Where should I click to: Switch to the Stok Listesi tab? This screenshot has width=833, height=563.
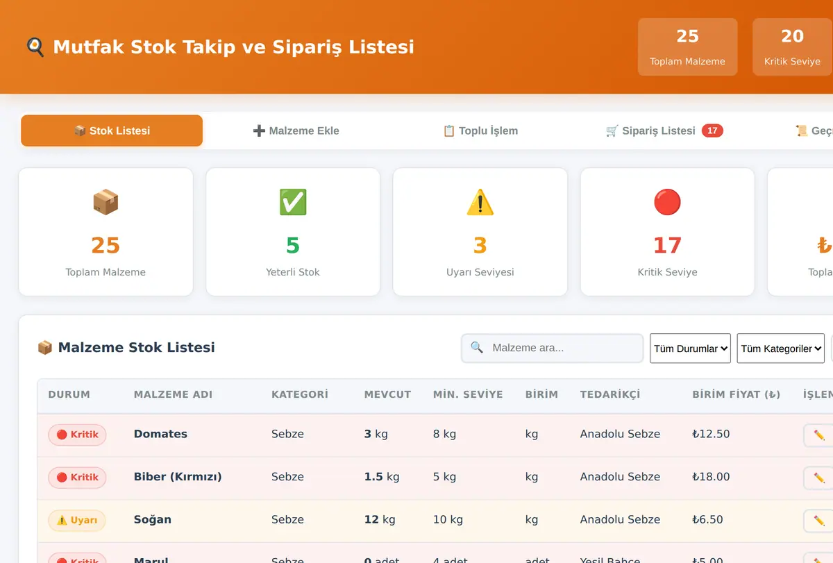click(112, 131)
